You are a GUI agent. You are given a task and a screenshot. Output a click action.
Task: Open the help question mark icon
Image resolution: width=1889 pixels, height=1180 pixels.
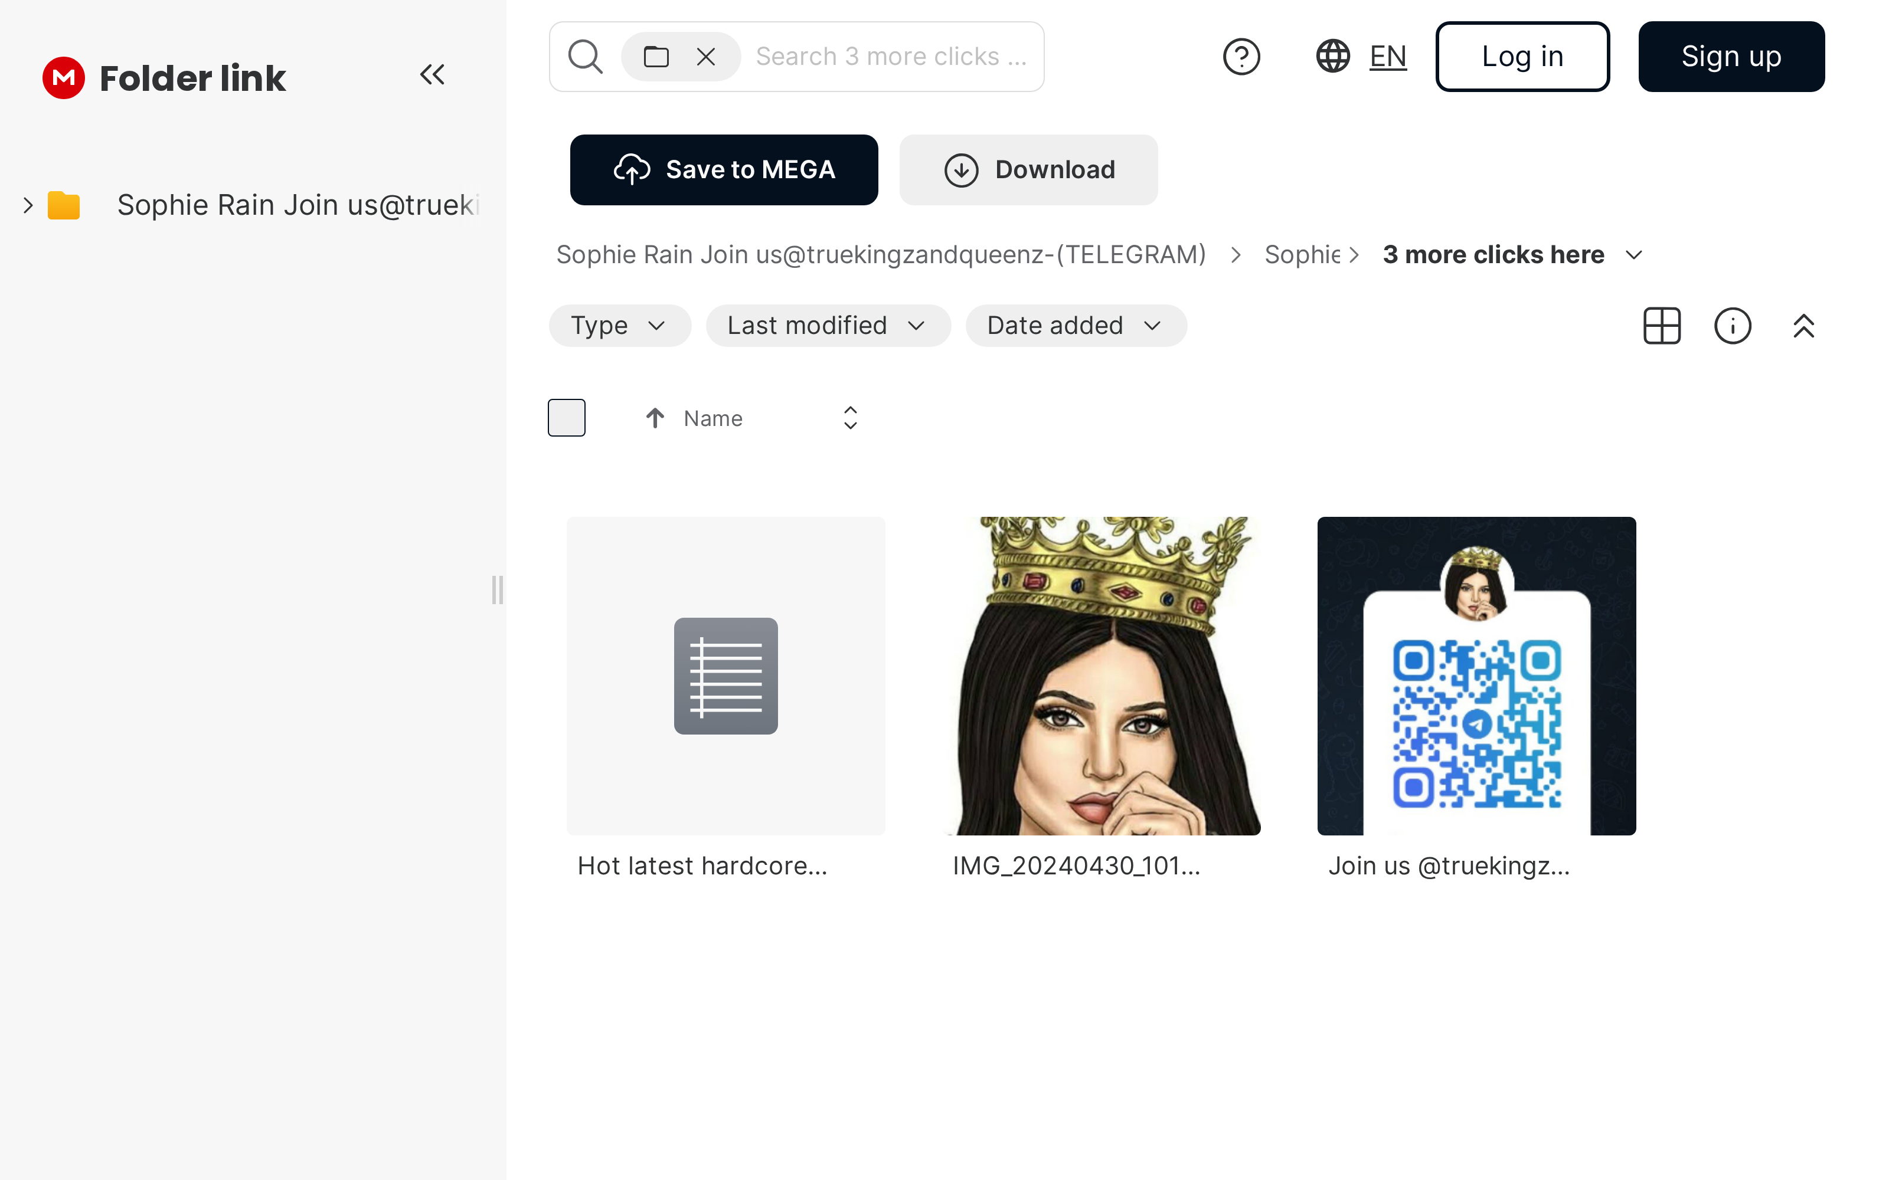pos(1241,57)
